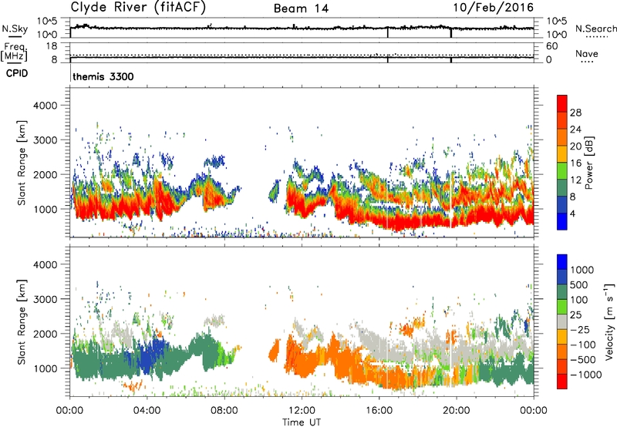Select the 'N.Search' legend label
Image resolution: width=617 pixels, height=427 pixels.
[595, 29]
